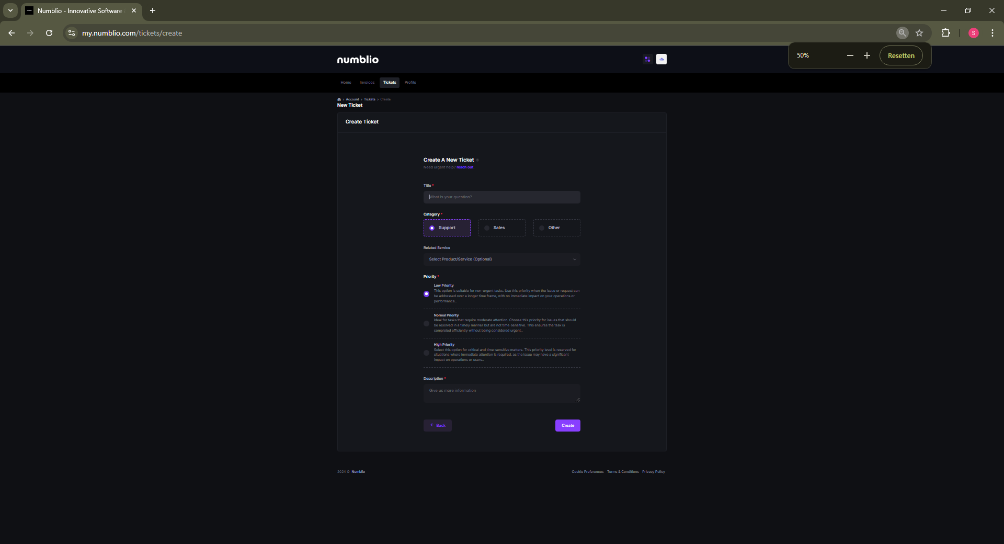Reload the page
The image size is (1004, 544).
(x=49, y=33)
